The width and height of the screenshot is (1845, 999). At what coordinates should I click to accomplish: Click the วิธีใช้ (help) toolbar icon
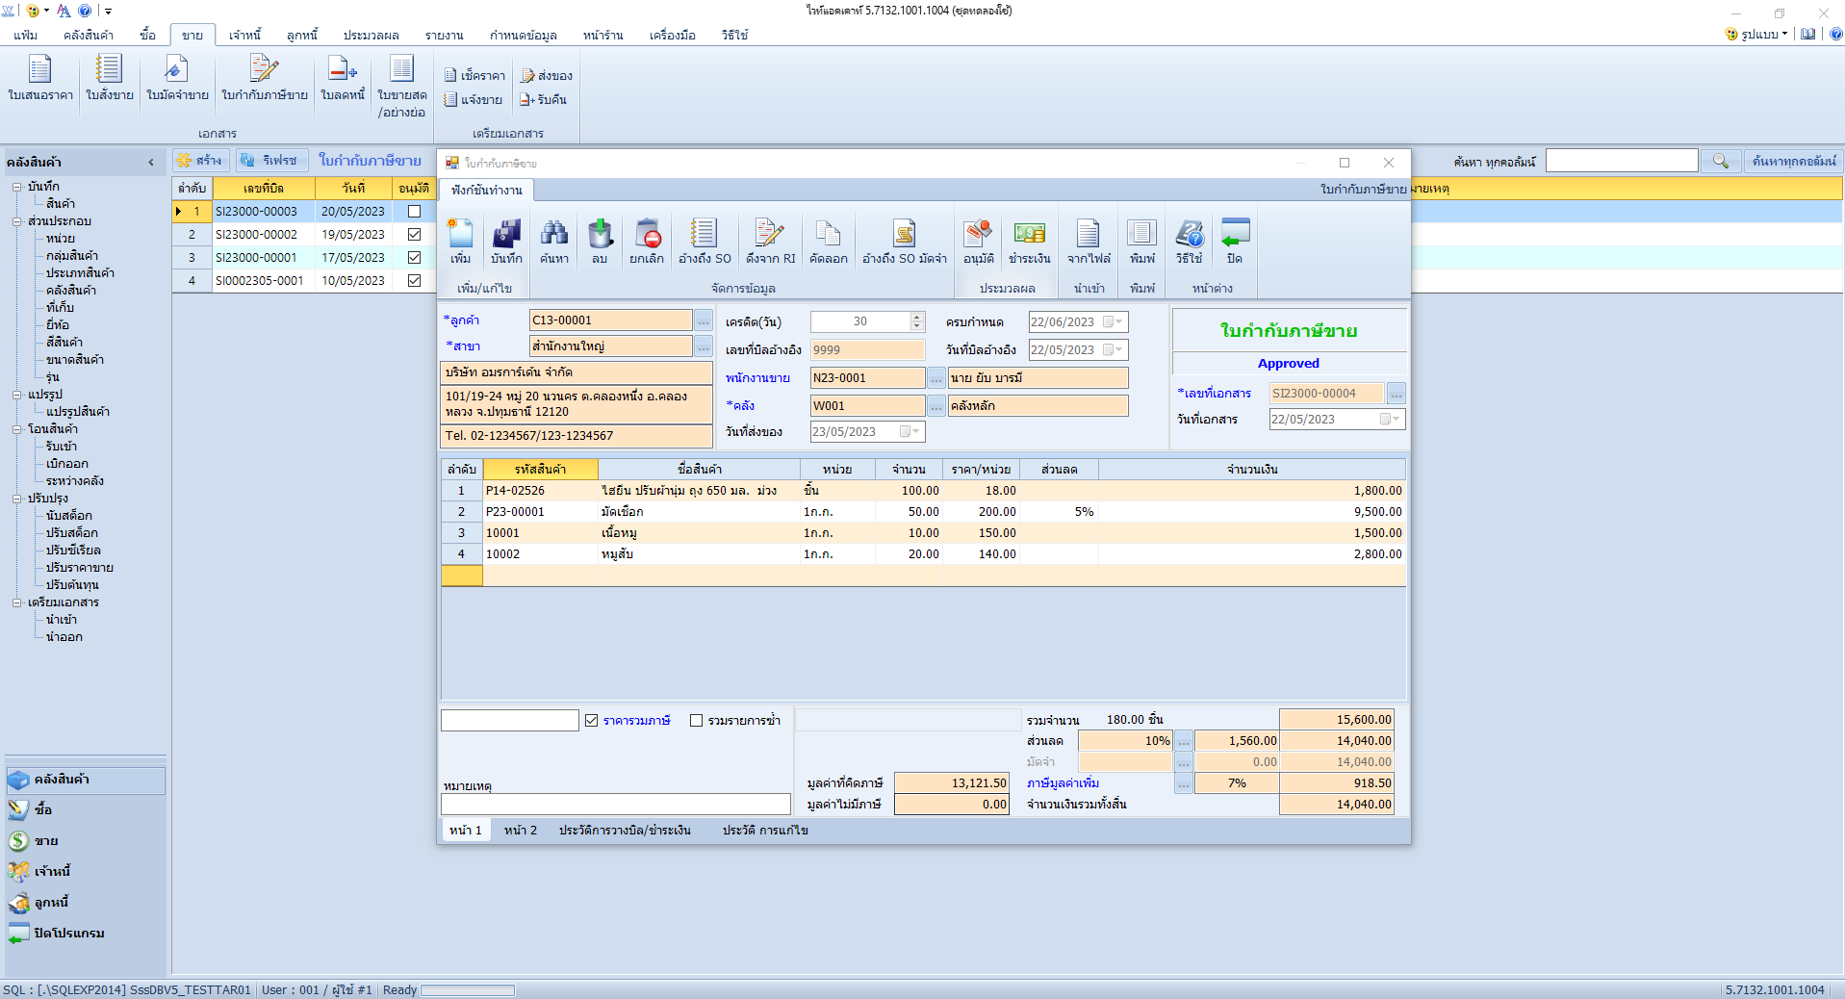pyautogui.click(x=1190, y=242)
